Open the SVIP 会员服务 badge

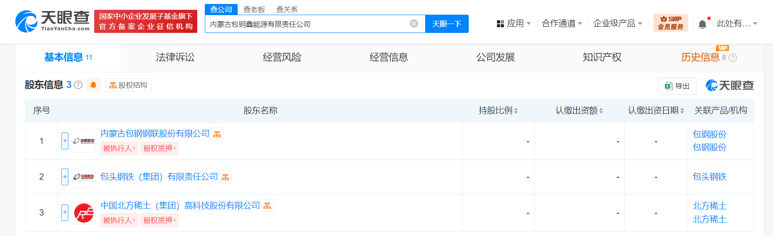click(670, 23)
